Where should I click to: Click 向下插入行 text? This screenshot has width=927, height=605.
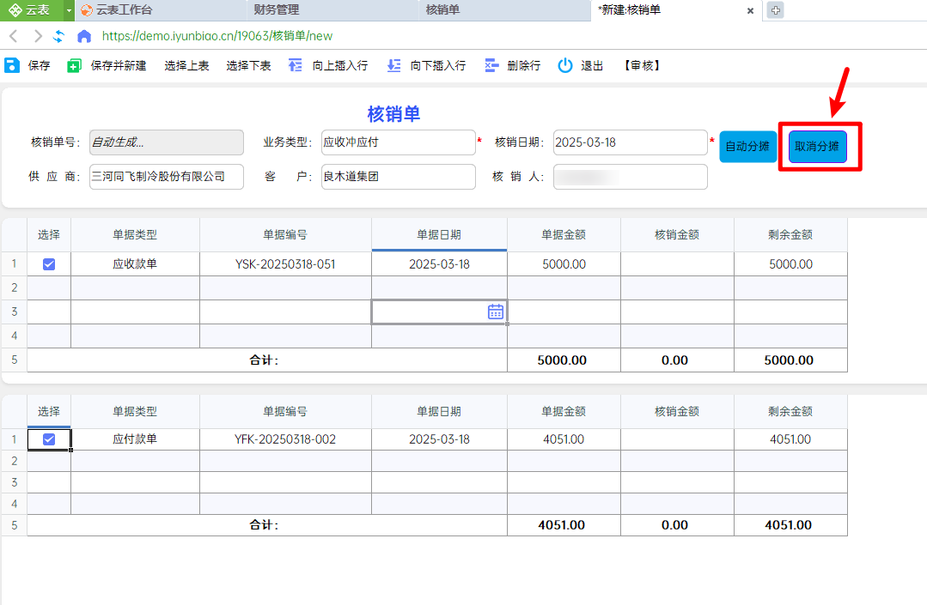click(438, 65)
